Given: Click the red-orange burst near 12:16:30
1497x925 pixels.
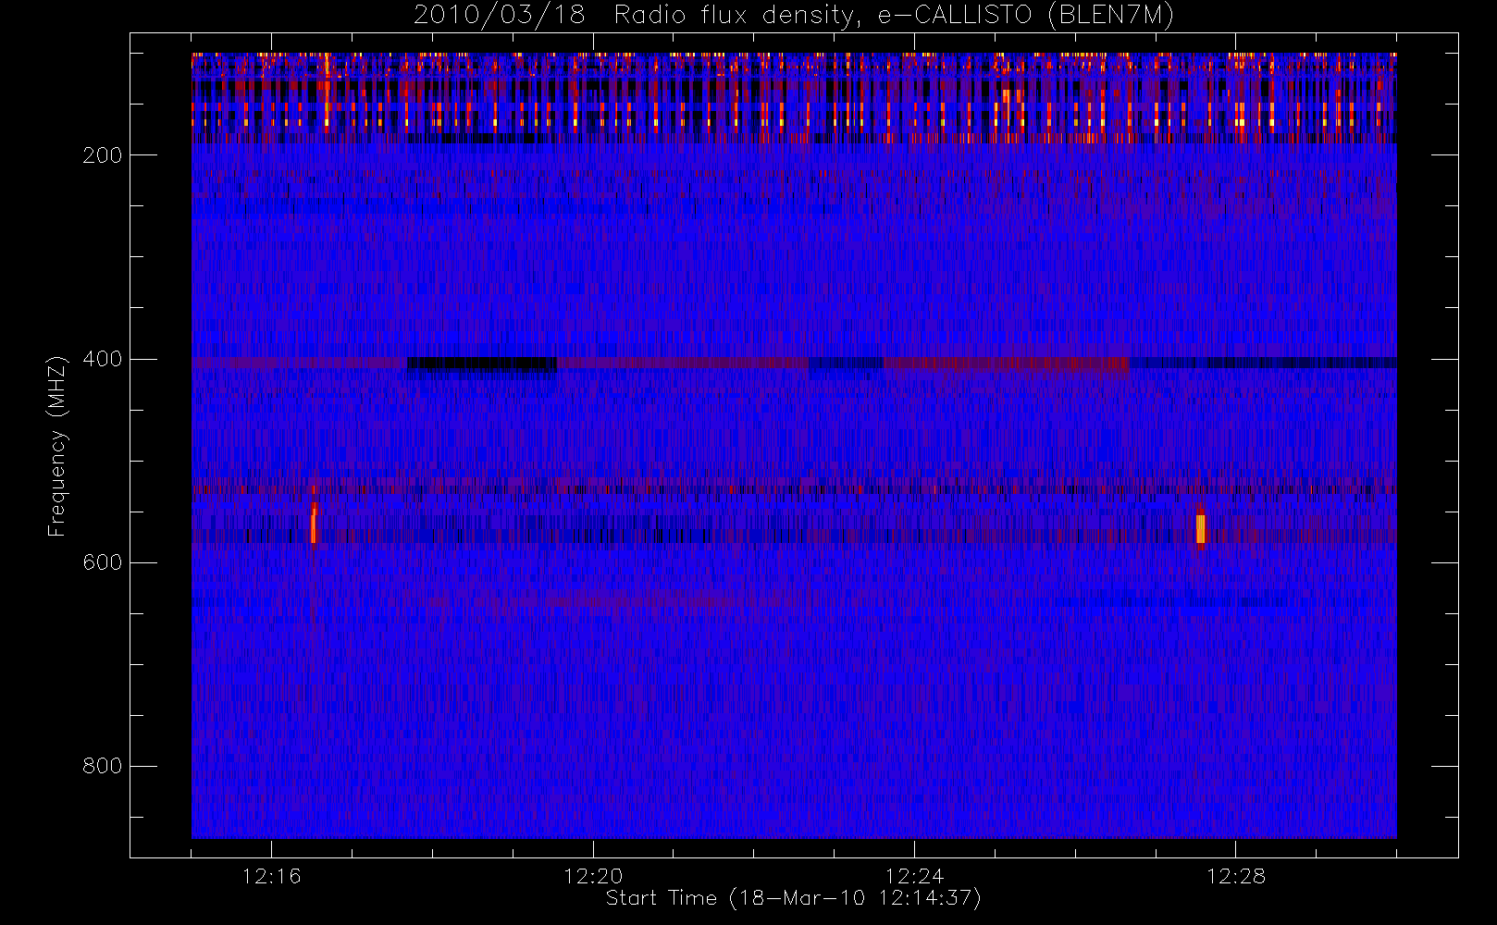Looking at the screenshot, I should (x=314, y=524).
